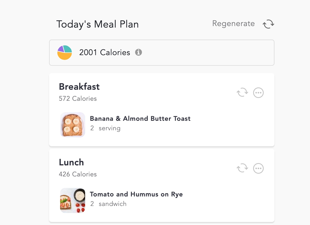310x225 pixels.
Task: Click the 2 sandwich amount for lunch
Action: tap(108, 204)
